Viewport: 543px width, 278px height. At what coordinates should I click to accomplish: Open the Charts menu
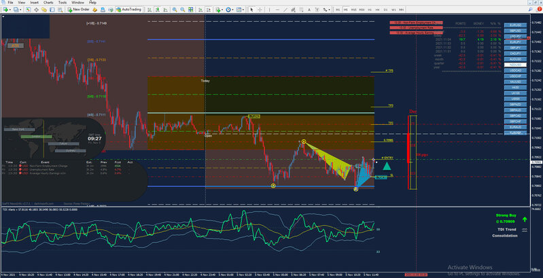(48, 3)
